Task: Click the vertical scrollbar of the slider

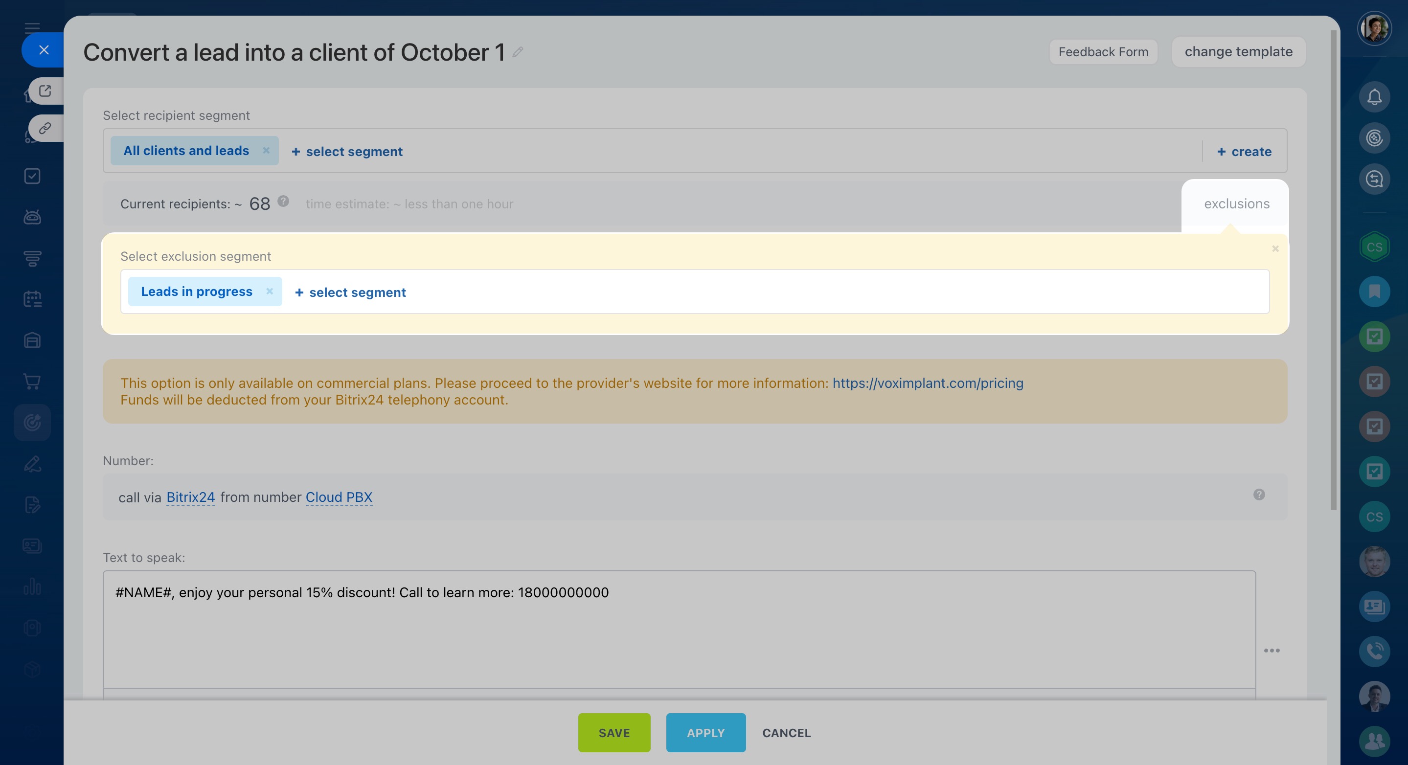Action: 1334,273
